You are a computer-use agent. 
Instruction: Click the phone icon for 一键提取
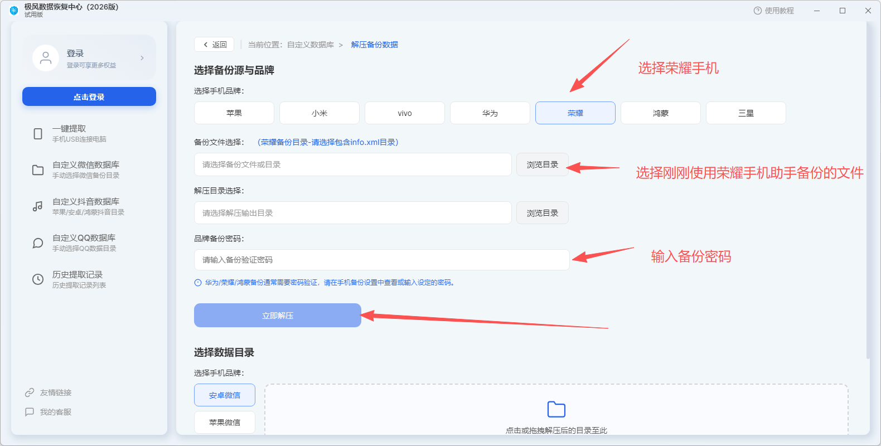pos(38,134)
